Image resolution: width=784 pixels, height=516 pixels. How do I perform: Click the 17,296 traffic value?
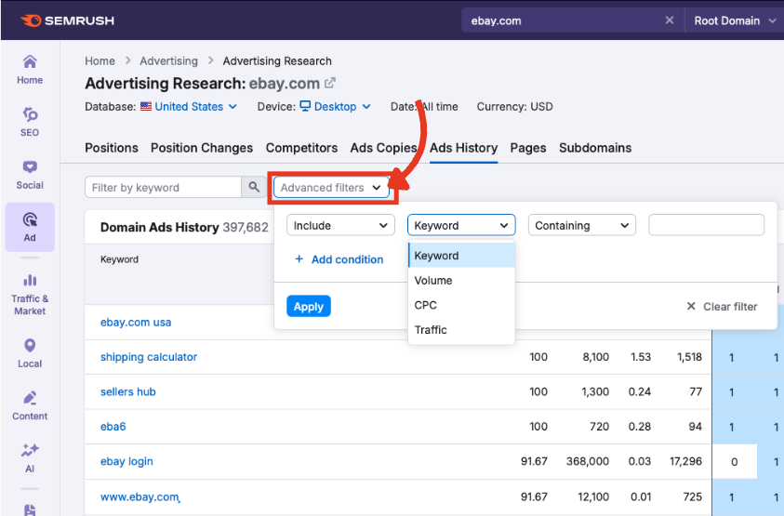pyautogui.click(x=685, y=461)
